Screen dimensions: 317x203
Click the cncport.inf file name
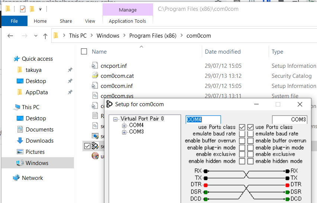tap(114, 66)
